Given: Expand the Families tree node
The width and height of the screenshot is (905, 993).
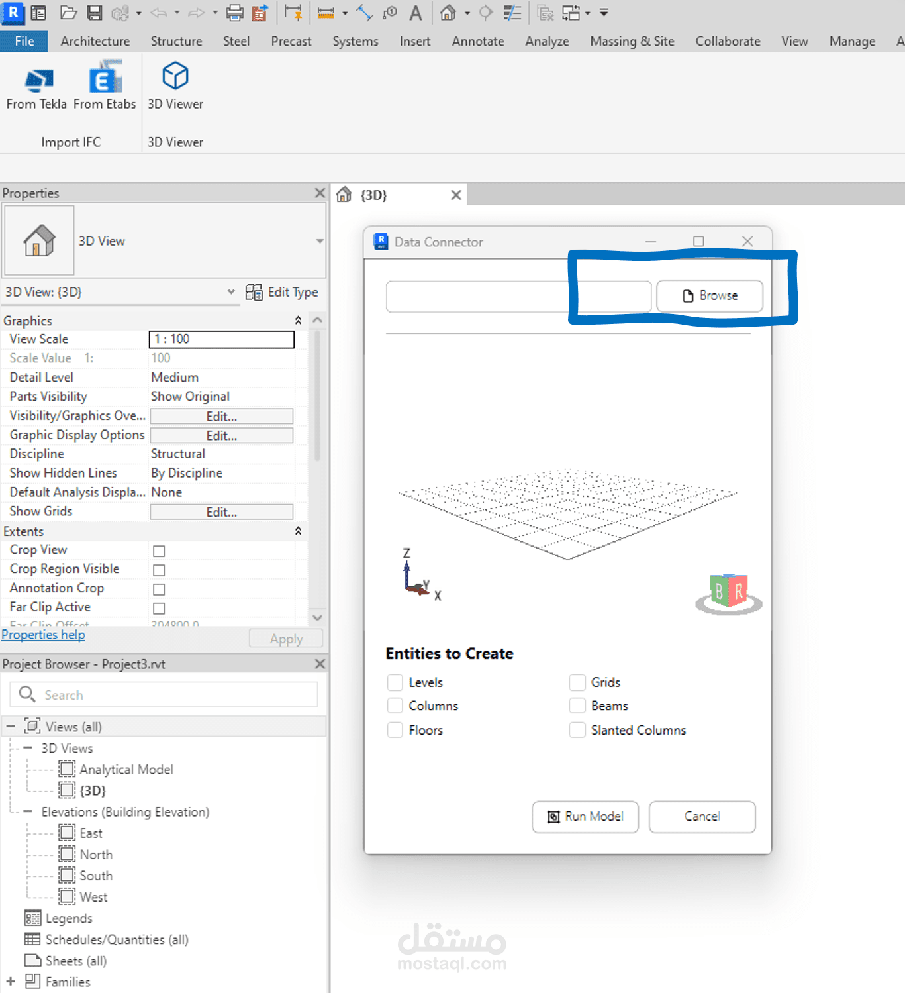Looking at the screenshot, I should (11, 981).
